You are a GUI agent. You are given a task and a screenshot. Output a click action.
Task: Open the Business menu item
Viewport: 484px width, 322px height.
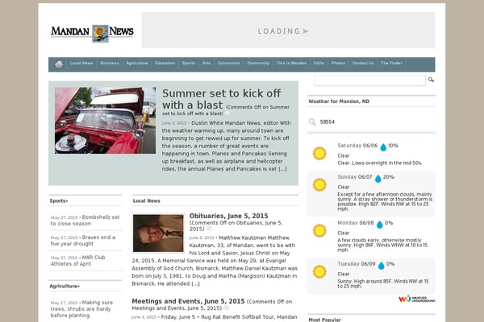click(x=110, y=63)
